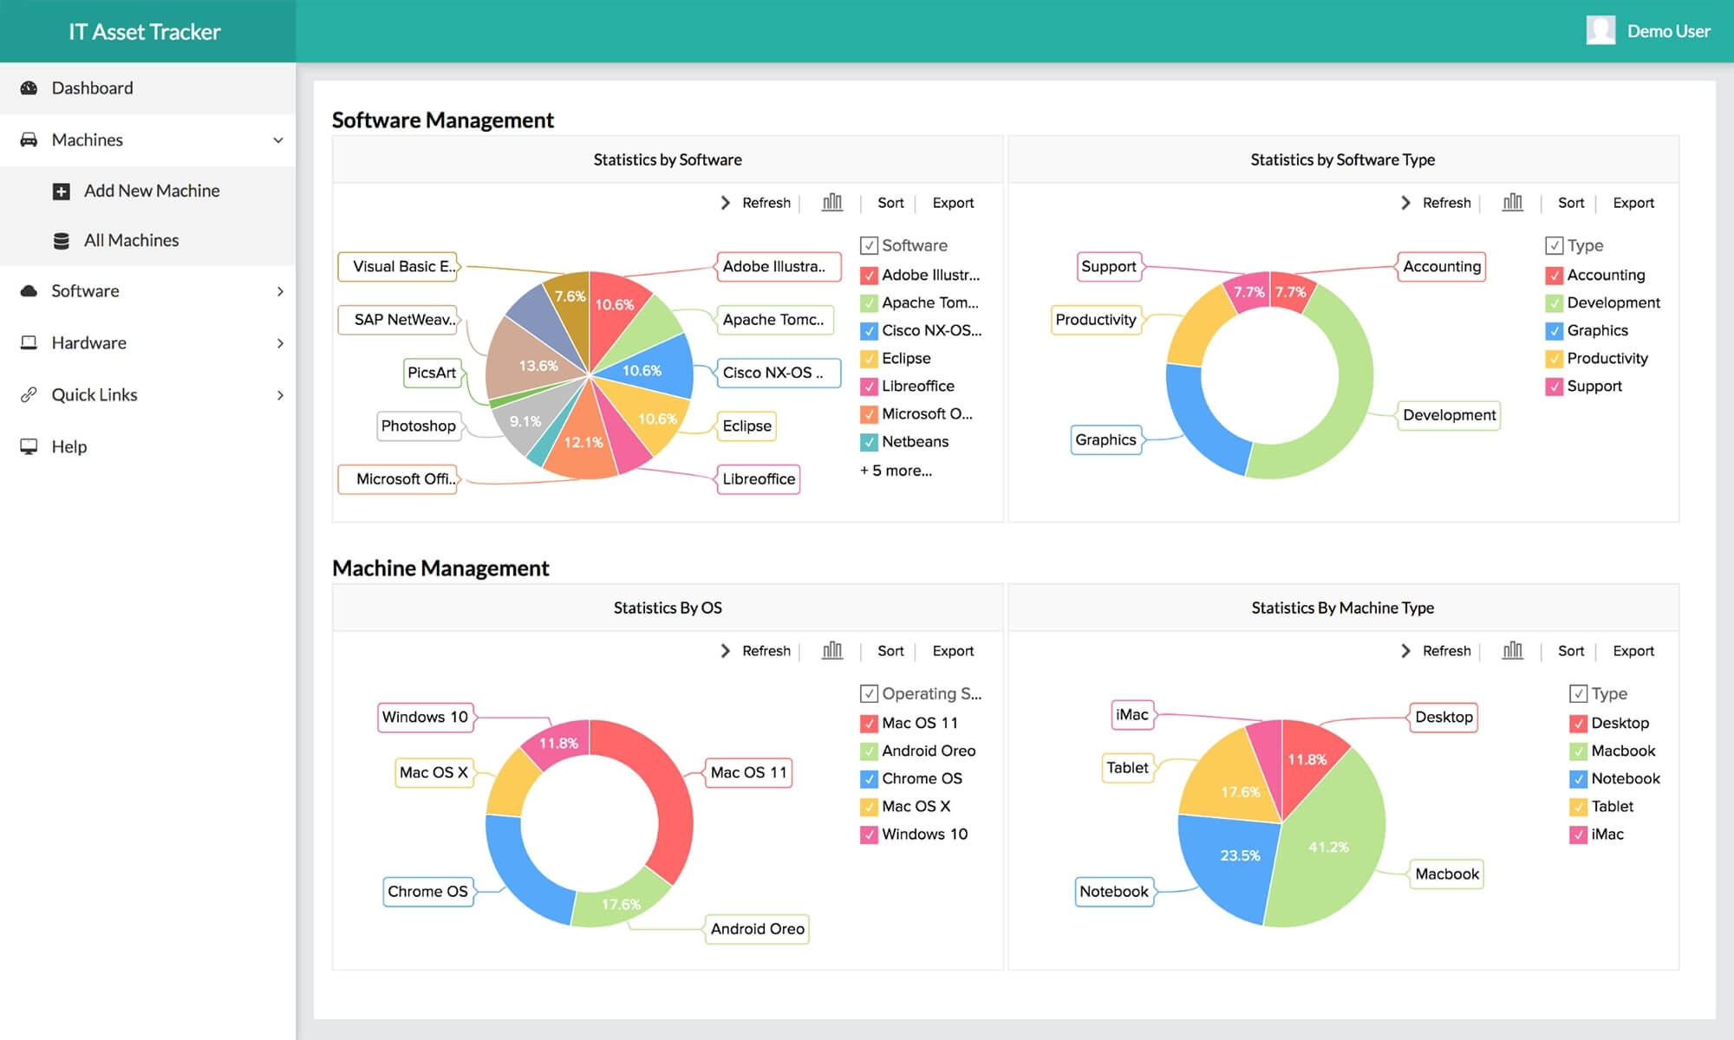Uncheck Adobe Illustrator in software legend
1734x1040 pixels.
pyautogui.click(x=868, y=276)
